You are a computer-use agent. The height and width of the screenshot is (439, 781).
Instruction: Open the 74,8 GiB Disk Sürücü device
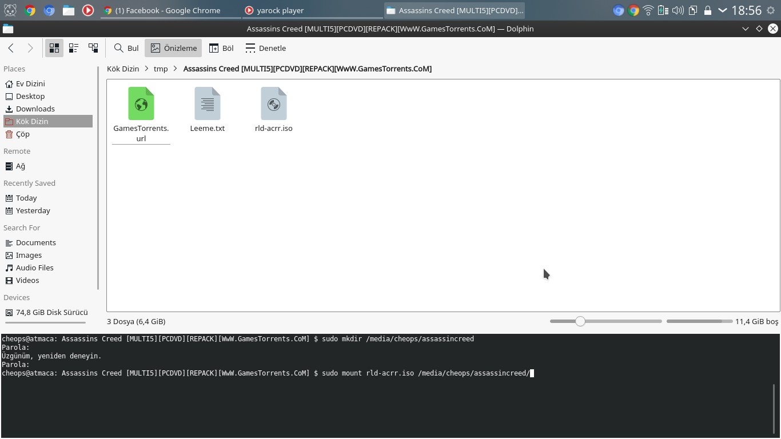click(x=51, y=312)
